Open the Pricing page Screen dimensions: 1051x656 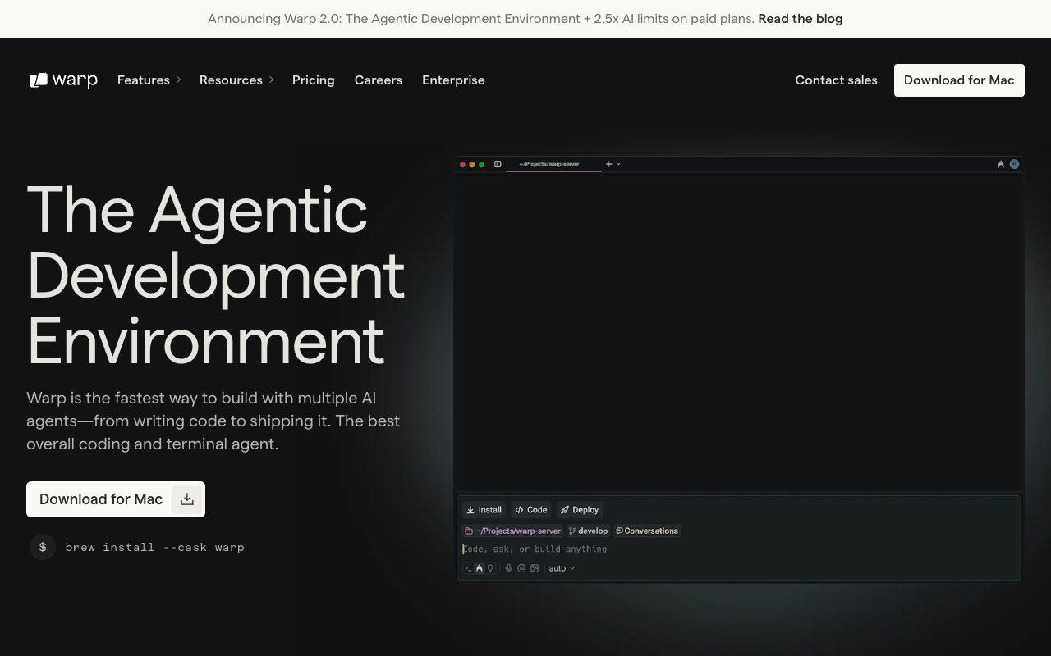pos(313,80)
